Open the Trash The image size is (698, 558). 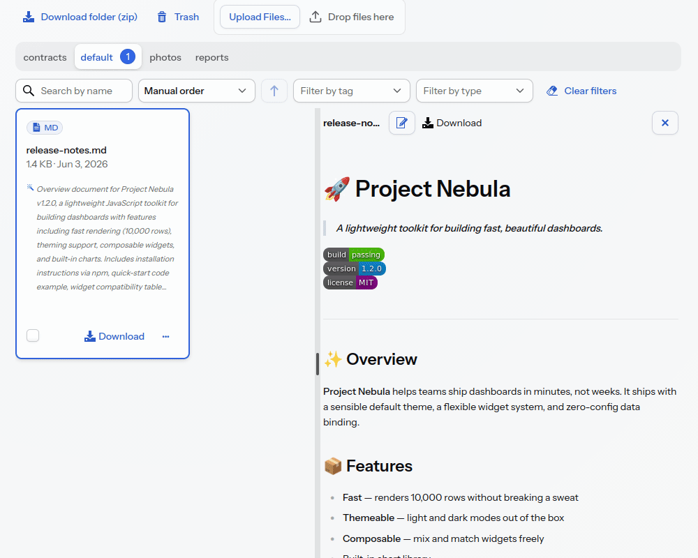[x=178, y=17]
